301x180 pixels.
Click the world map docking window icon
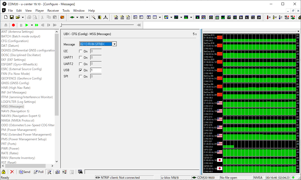(x=229, y=17)
